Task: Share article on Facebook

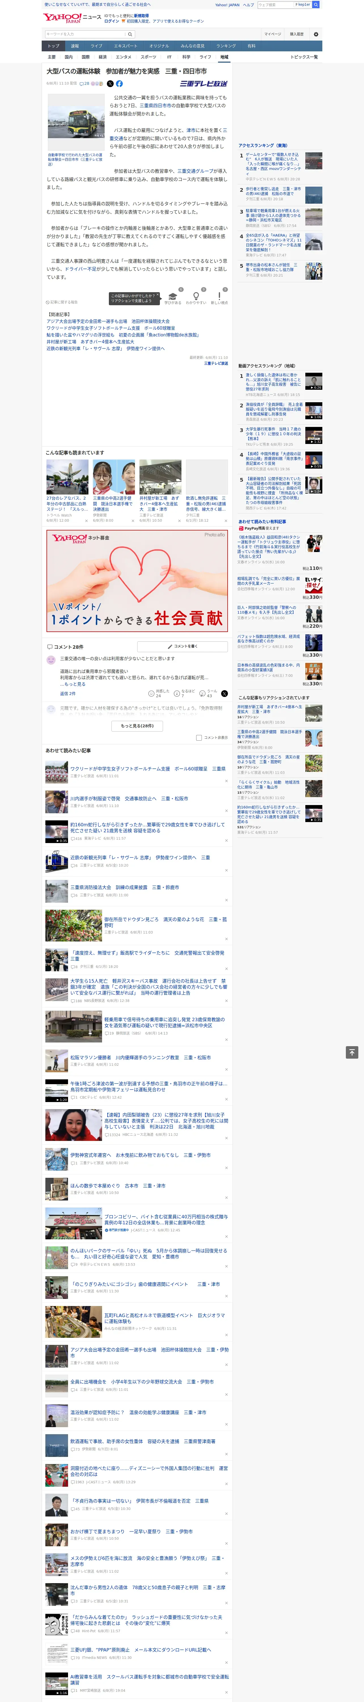Action: click(x=120, y=84)
